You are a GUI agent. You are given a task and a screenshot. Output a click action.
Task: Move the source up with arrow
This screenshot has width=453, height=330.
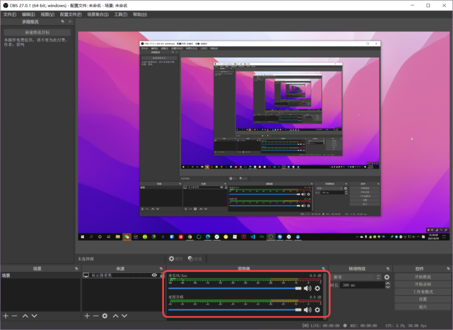[116, 316]
